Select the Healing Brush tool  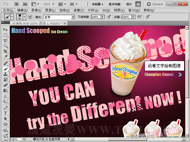point(5,63)
